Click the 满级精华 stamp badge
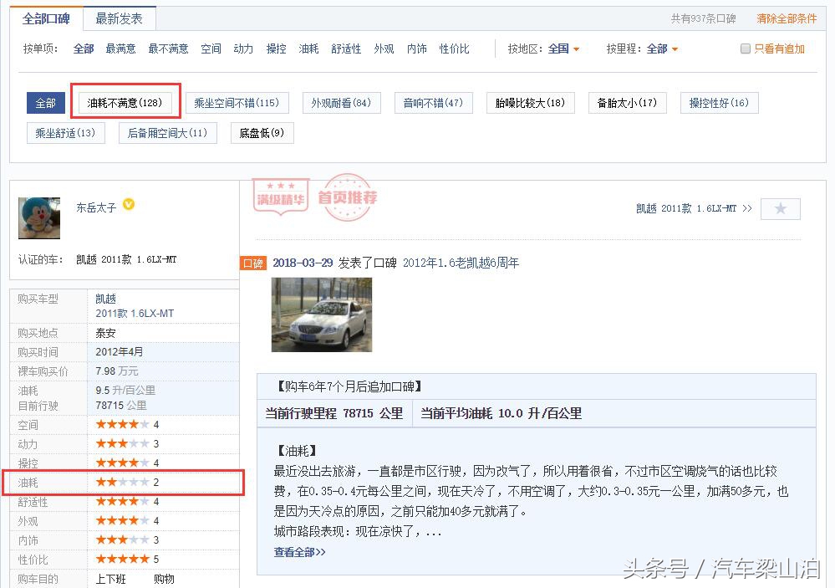Screen dimensions: 835x588 281,201
